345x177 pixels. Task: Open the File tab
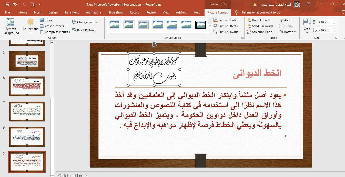(7, 12)
